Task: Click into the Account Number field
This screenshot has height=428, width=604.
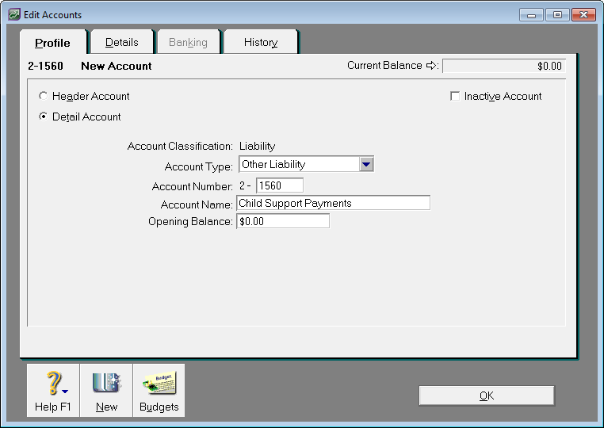Action: click(x=279, y=185)
